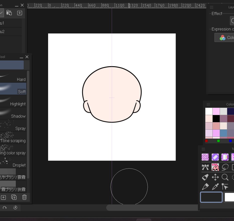This screenshot has height=221, width=234.
Task: Pick the Spray airbrush sub tool
Action: click(x=13, y=125)
